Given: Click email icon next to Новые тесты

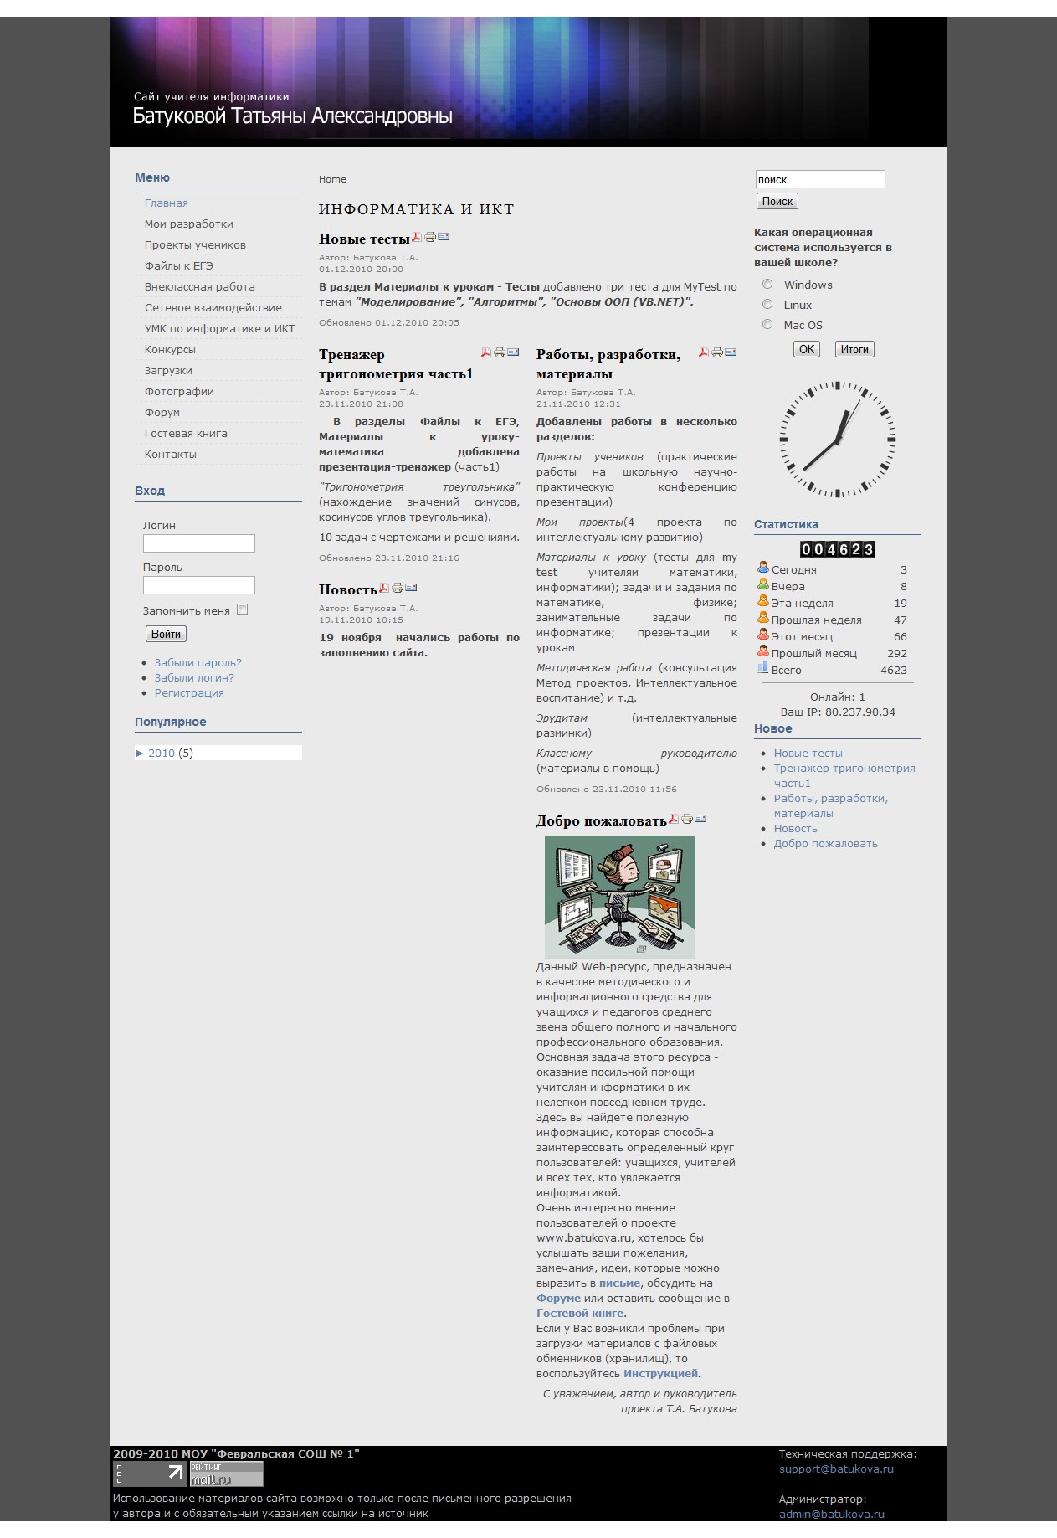Looking at the screenshot, I should coord(444,237).
